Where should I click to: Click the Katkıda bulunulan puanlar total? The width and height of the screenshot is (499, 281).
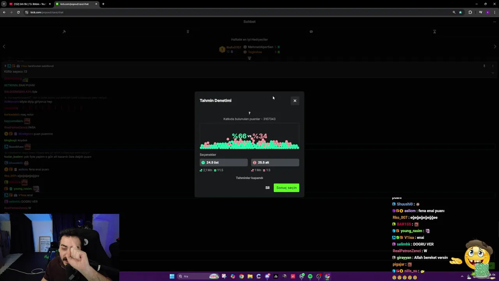tap(249, 119)
